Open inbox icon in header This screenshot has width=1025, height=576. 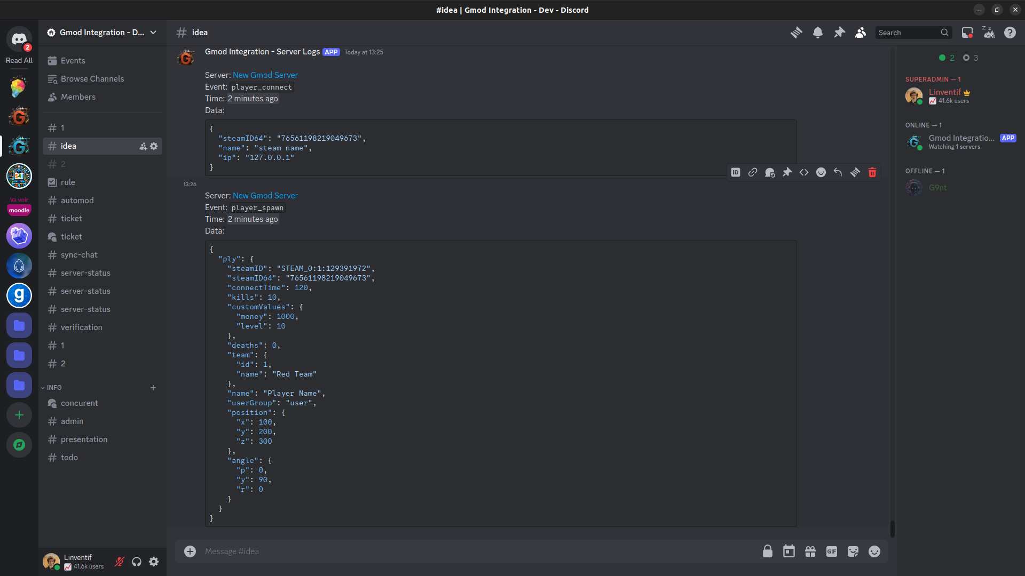pos(967,33)
